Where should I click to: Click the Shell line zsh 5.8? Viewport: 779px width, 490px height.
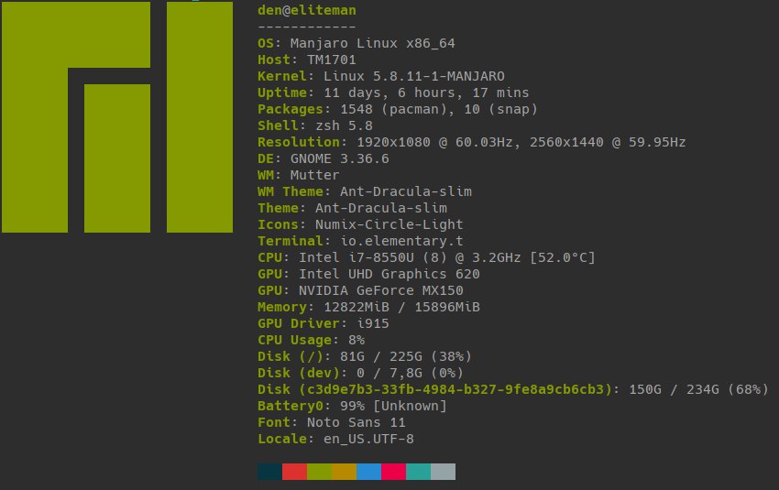[315, 125]
